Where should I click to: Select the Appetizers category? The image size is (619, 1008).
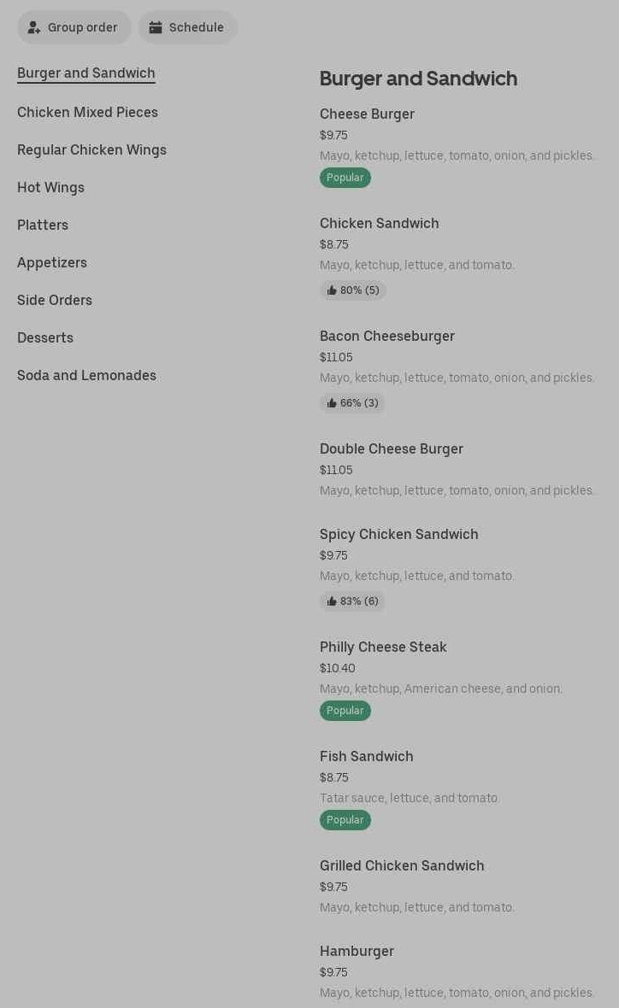pyautogui.click(x=52, y=263)
